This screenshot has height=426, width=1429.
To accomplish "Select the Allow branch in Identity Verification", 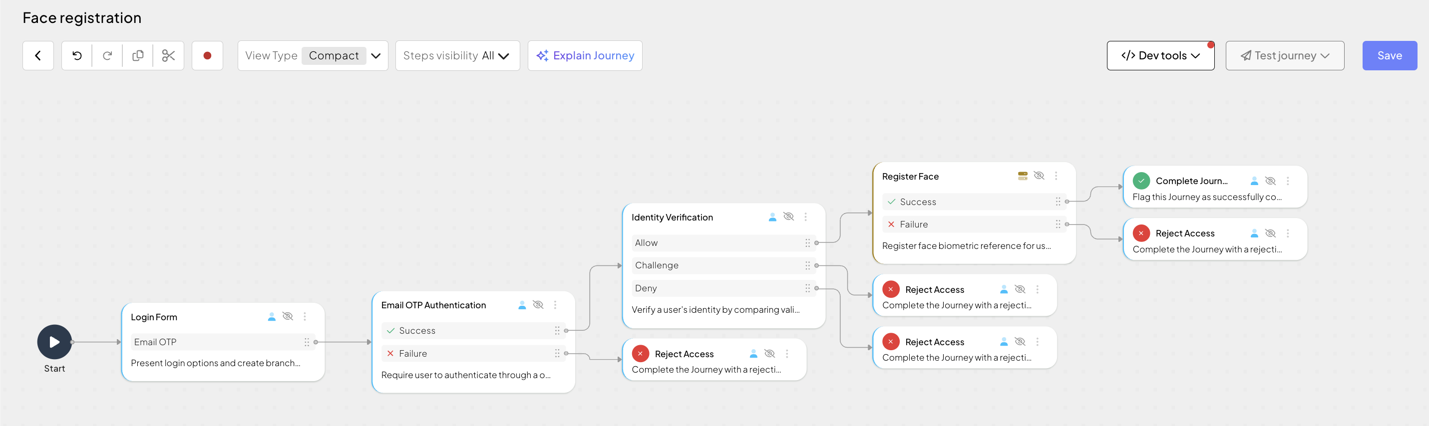I will click(x=724, y=243).
